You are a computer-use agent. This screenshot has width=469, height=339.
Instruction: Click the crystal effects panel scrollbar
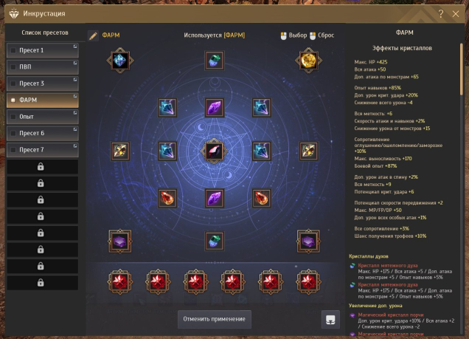(461, 69)
